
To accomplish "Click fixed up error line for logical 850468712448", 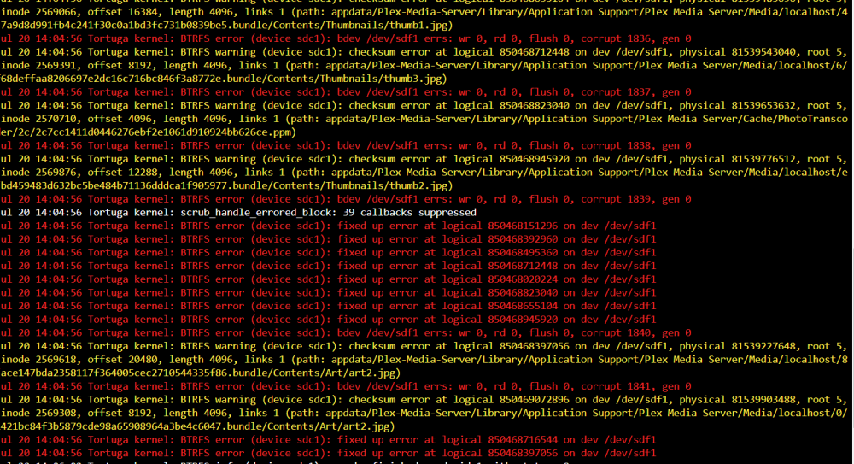I will tap(329, 266).
